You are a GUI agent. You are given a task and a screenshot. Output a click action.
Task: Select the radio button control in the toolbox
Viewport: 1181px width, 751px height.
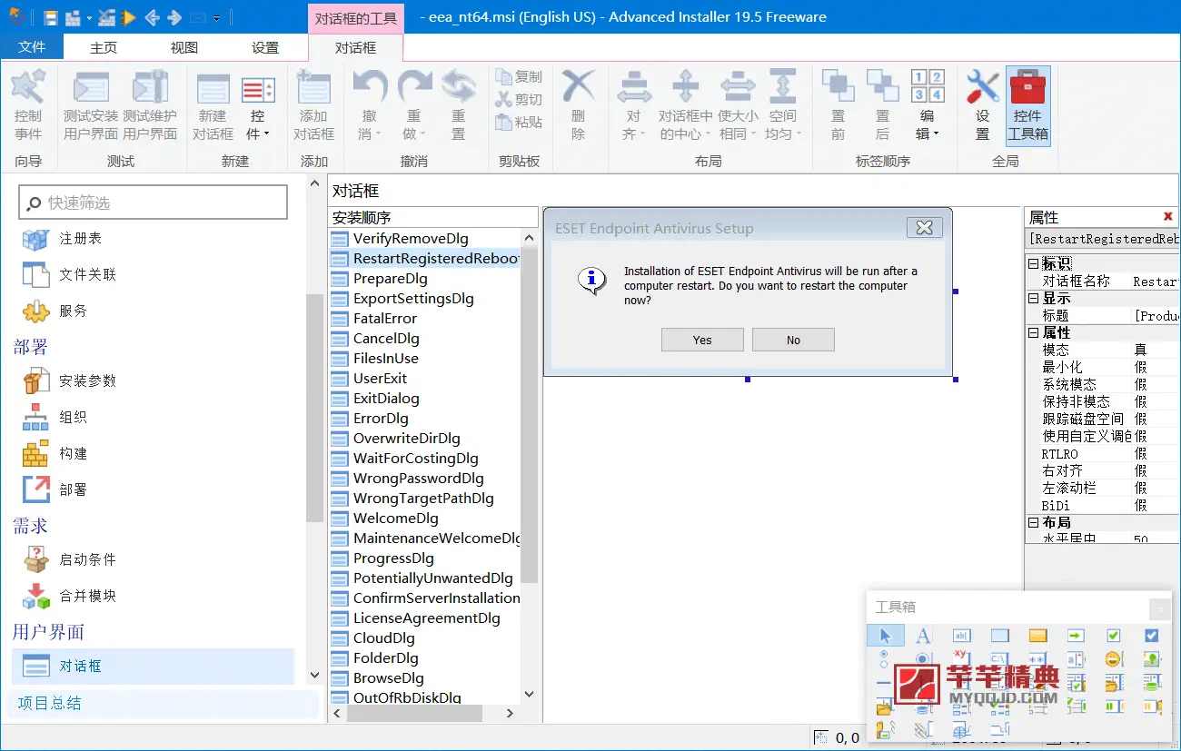click(x=882, y=656)
